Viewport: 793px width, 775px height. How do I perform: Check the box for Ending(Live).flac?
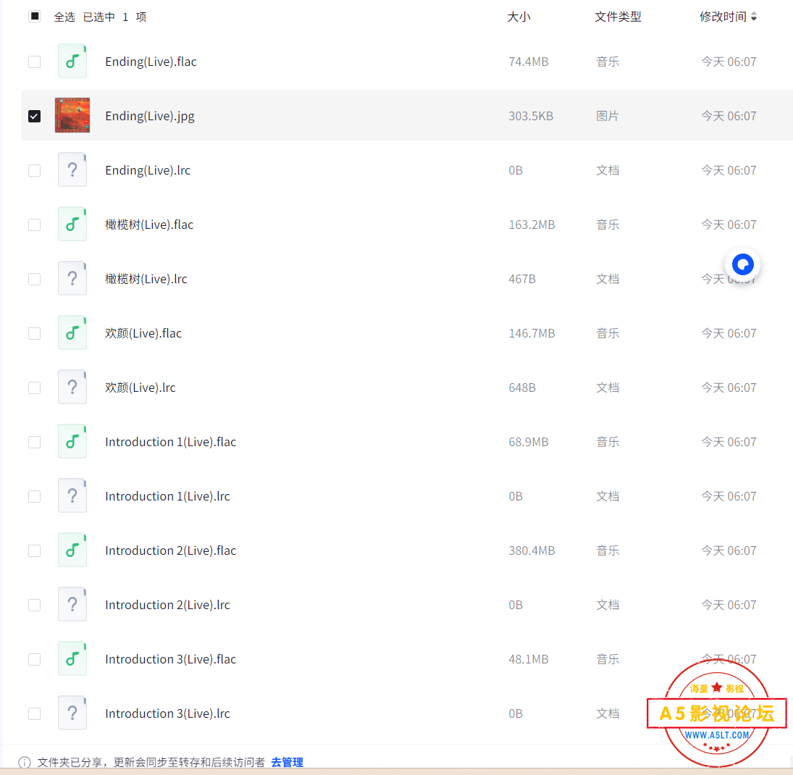tap(34, 62)
